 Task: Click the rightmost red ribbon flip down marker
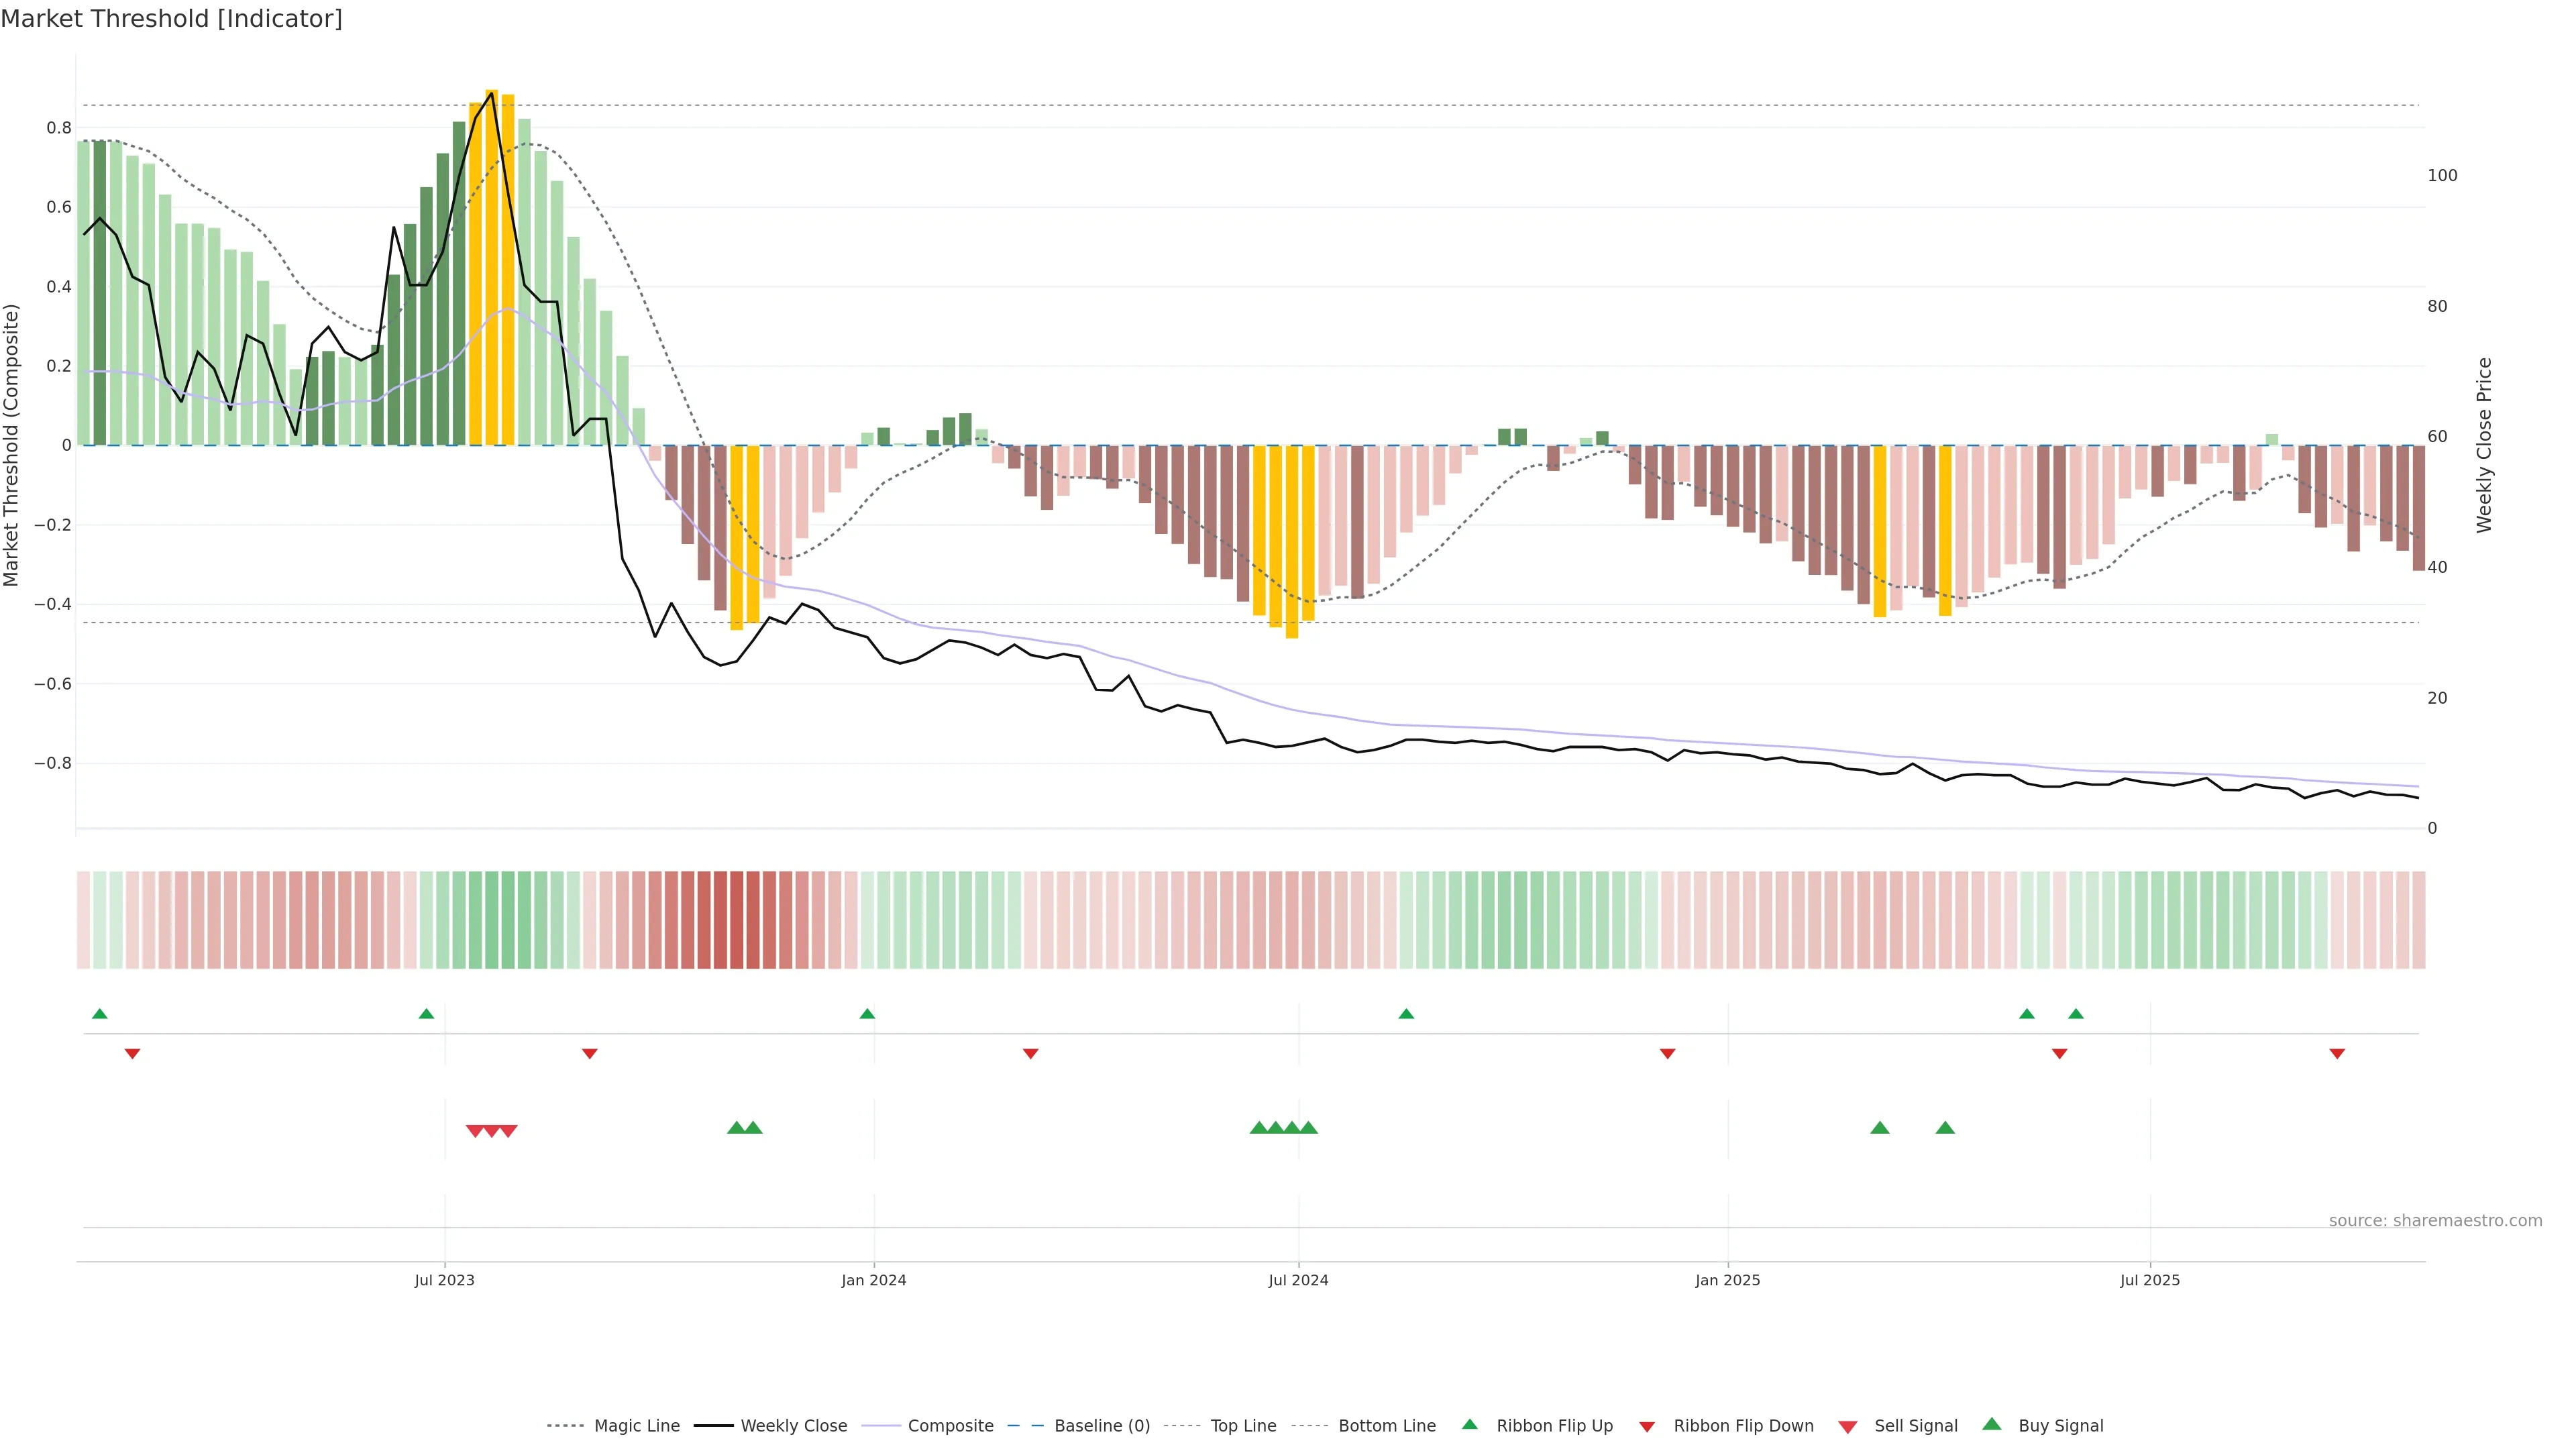tap(2337, 1053)
